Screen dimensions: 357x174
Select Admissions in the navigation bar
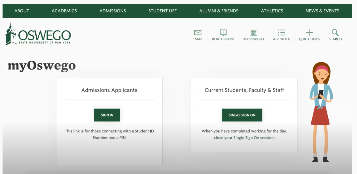(x=112, y=11)
